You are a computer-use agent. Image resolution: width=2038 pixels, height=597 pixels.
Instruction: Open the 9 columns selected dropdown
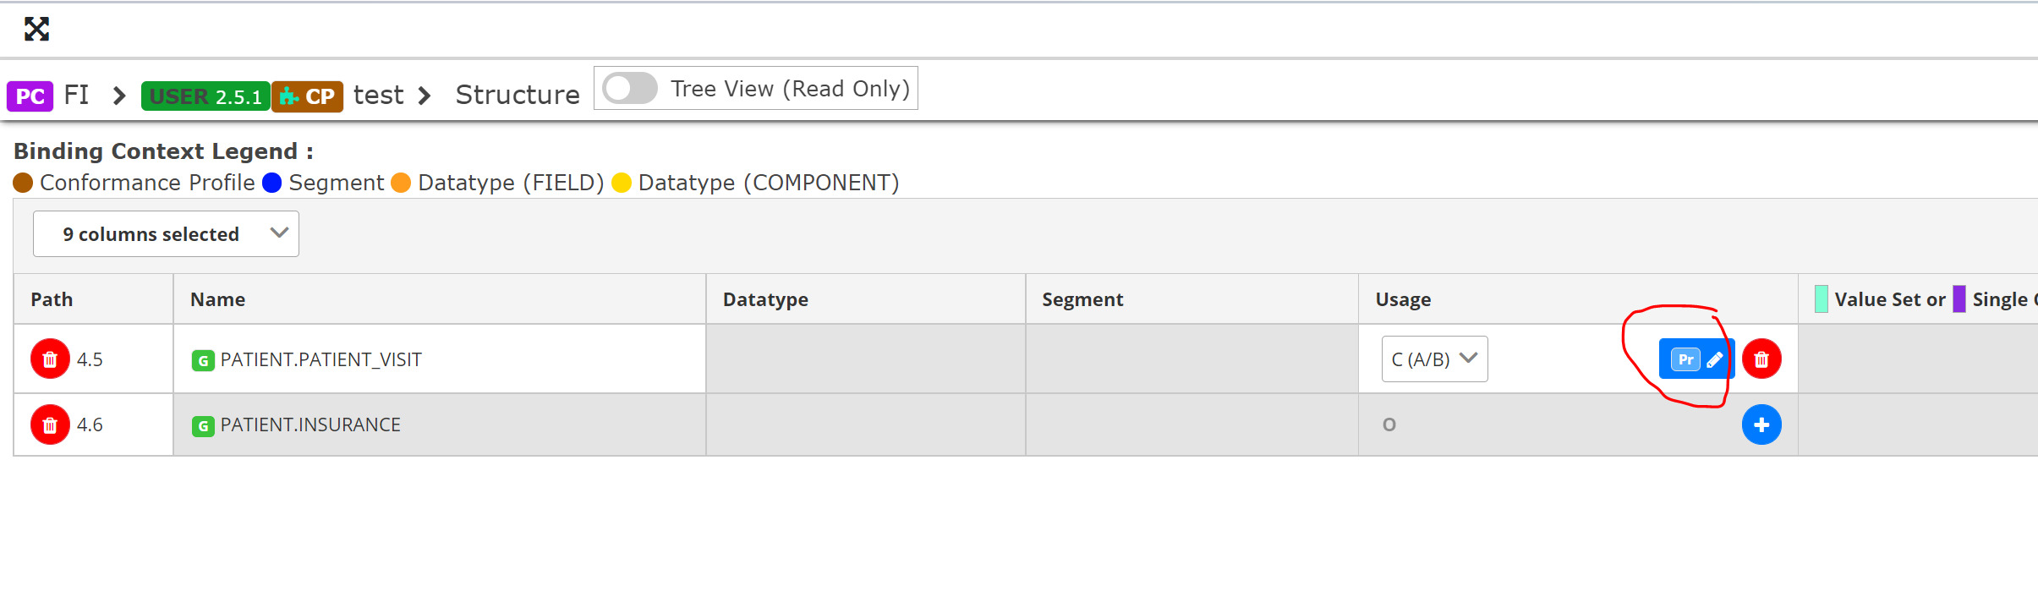[x=166, y=233]
